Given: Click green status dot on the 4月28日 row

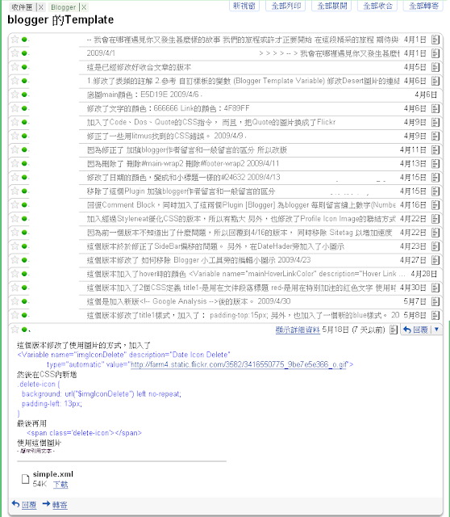Looking at the screenshot, I should [24, 274].
